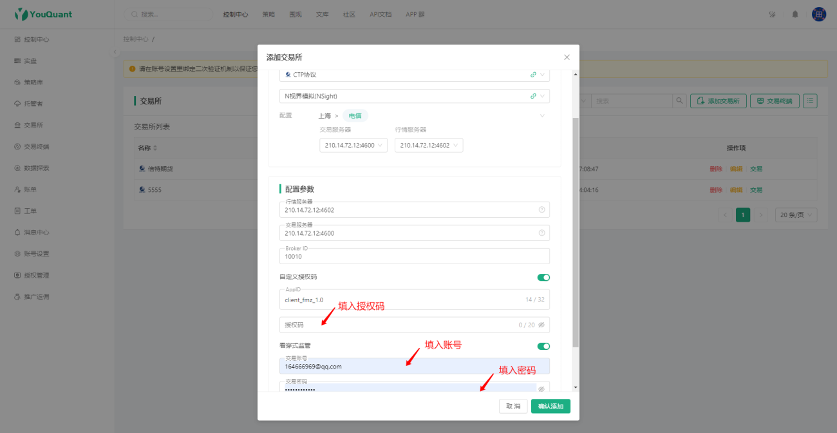Click the notification bell icon
This screenshot has height=433, width=837.
[795, 14]
